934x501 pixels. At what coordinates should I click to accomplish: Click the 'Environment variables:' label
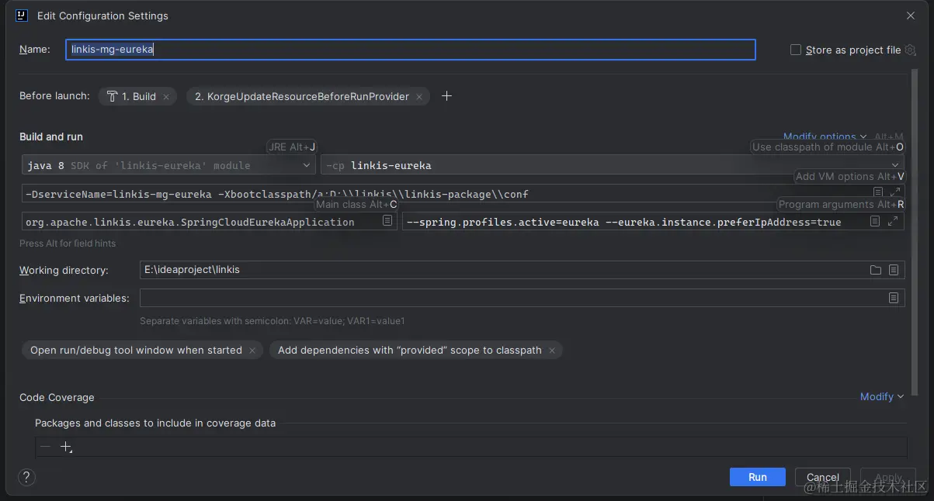(75, 298)
